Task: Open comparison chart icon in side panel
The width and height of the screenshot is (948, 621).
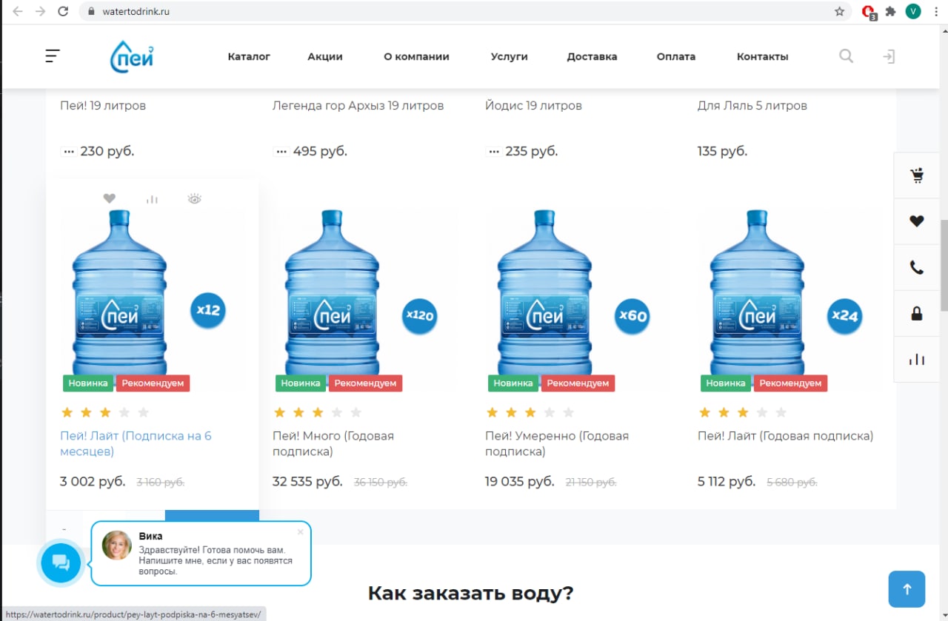Action: 917,360
